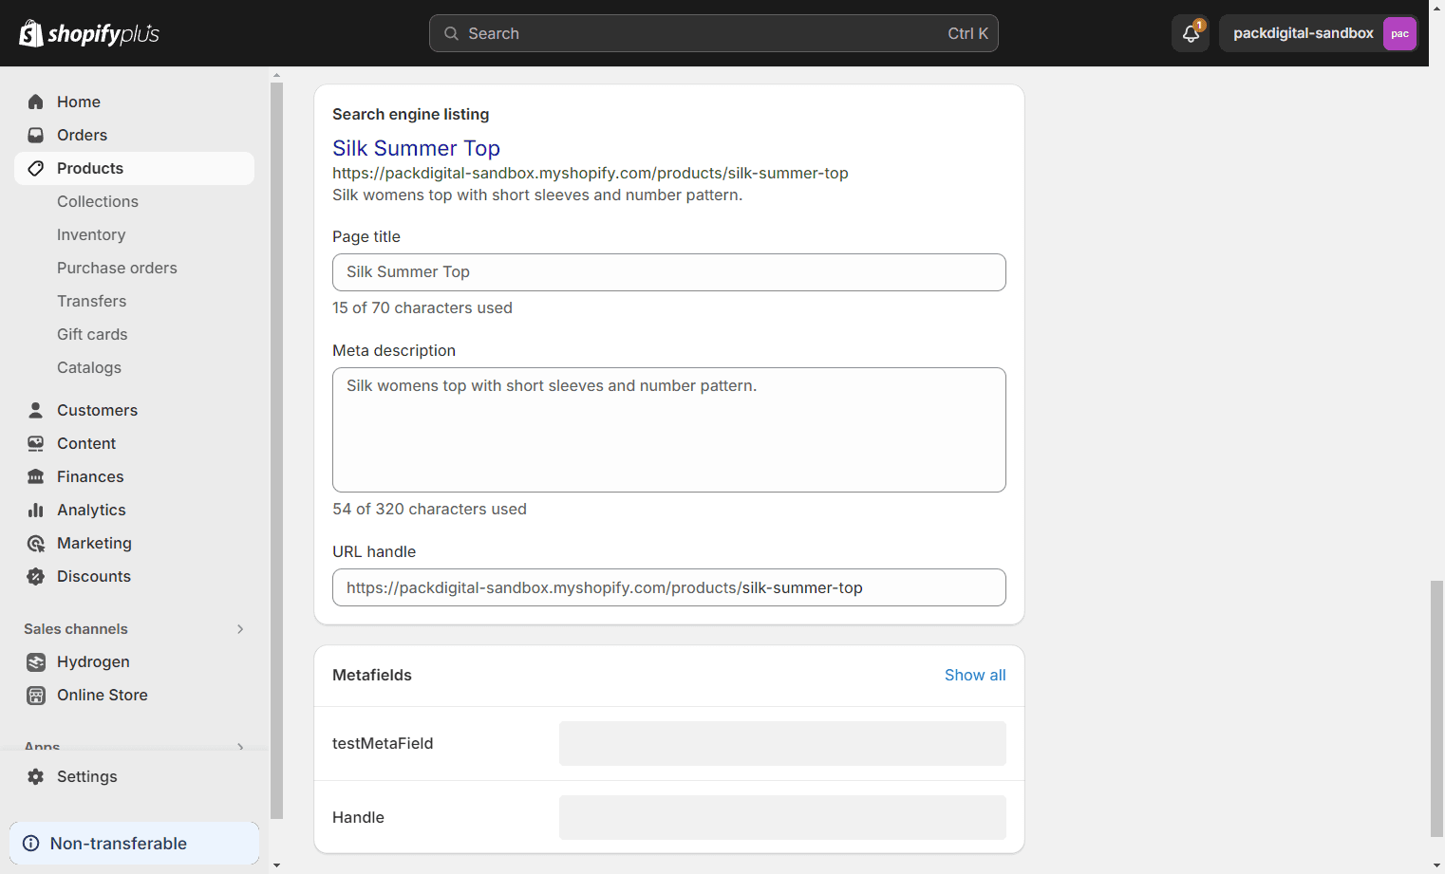The image size is (1445, 874).
Task: Click the testMetaField value field
Action: coord(781,743)
